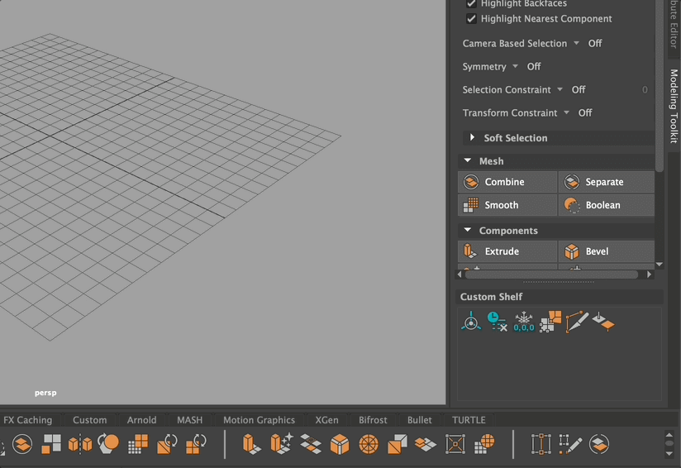Image resolution: width=681 pixels, height=468 pixels.
Task: Click the Boolean icon in the bottom shelf
Action: click(108, 444)
